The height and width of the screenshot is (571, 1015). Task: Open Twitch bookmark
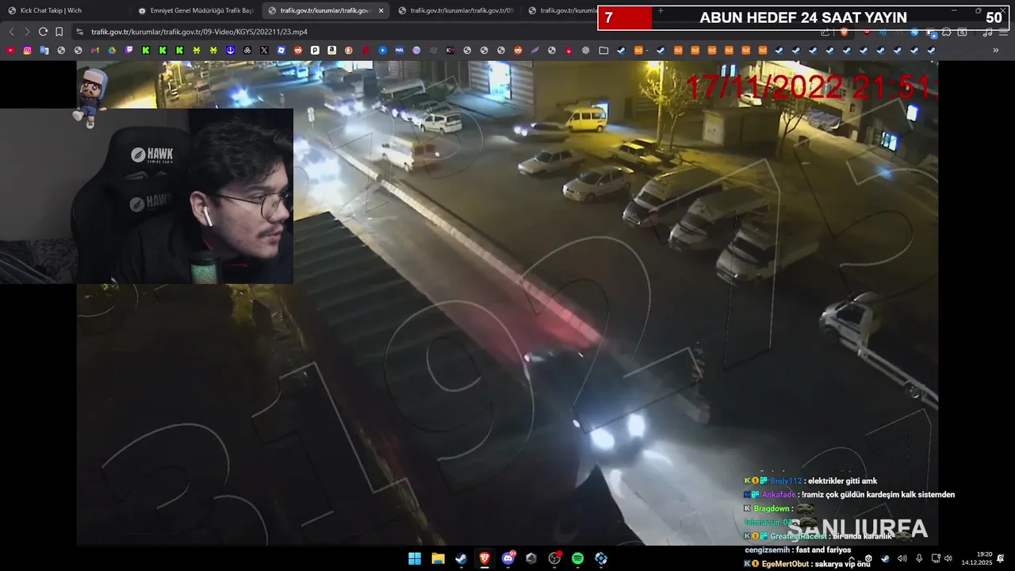click(129, 50)
